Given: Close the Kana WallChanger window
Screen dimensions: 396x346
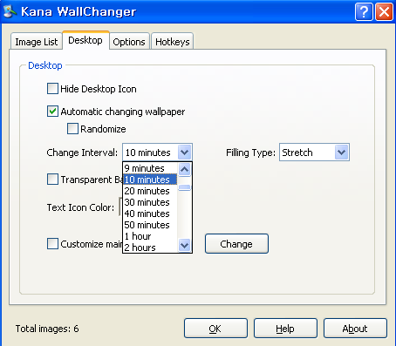Looking at the screenshot, I should coord(384,12).
